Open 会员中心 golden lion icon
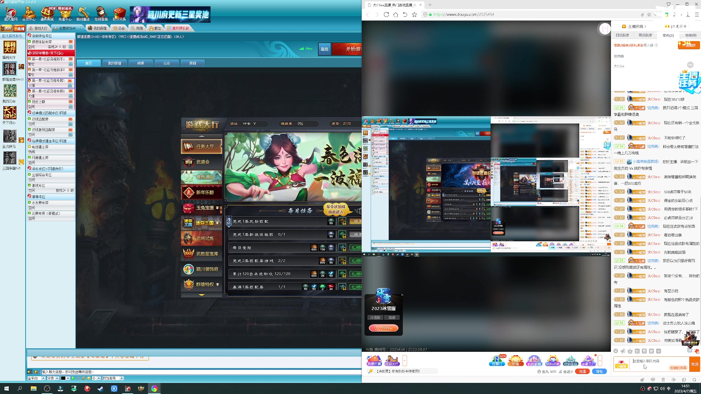 tap(29, 14)
